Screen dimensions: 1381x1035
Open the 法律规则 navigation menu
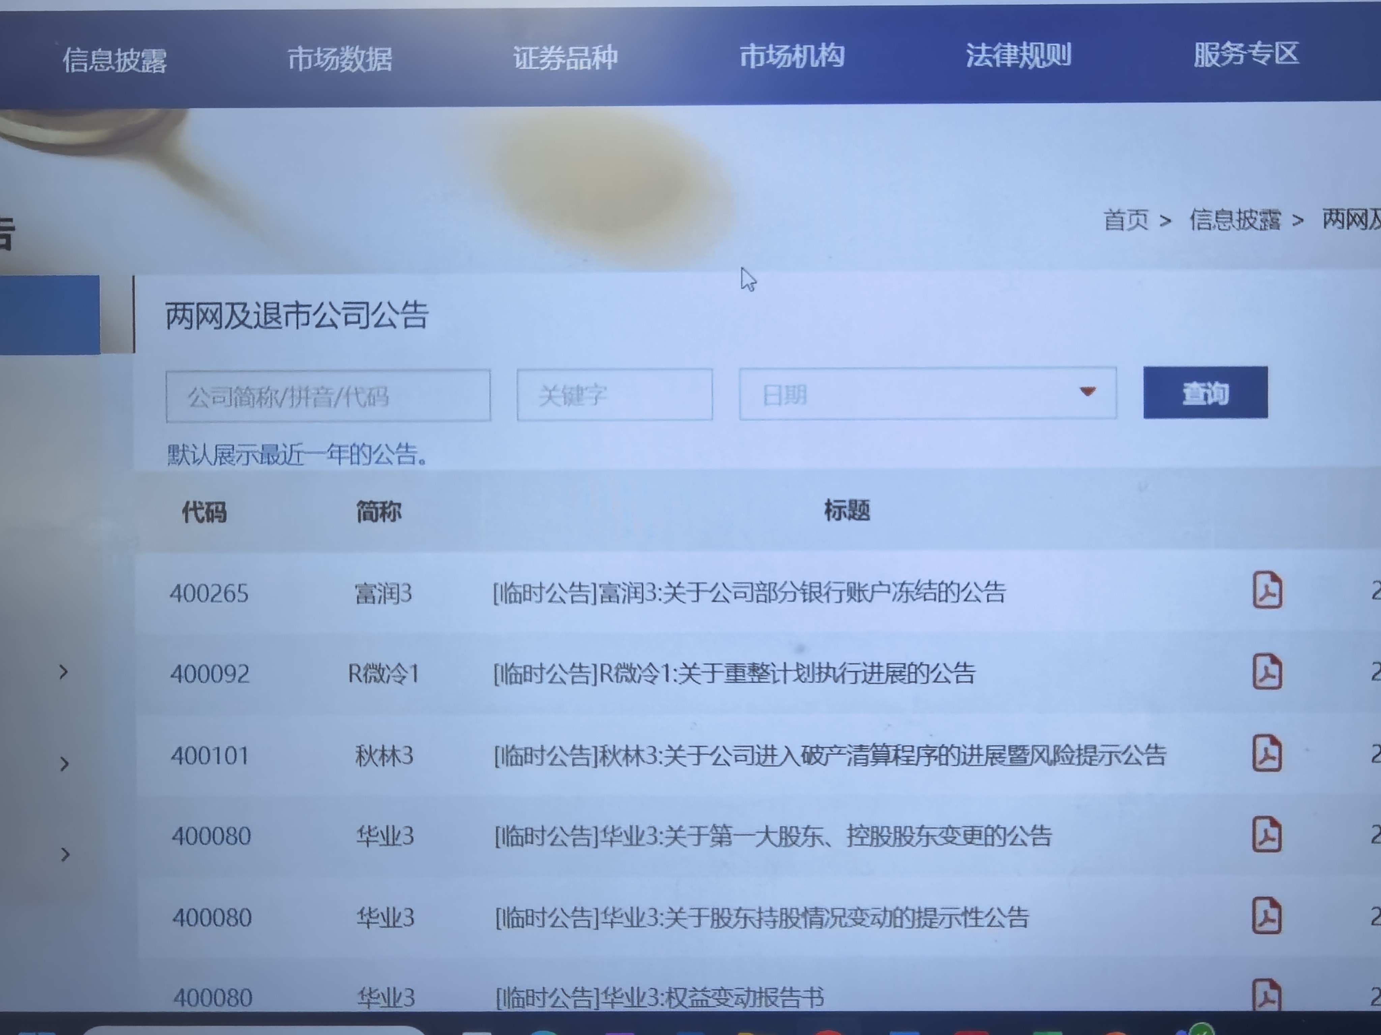point(1018,55)
